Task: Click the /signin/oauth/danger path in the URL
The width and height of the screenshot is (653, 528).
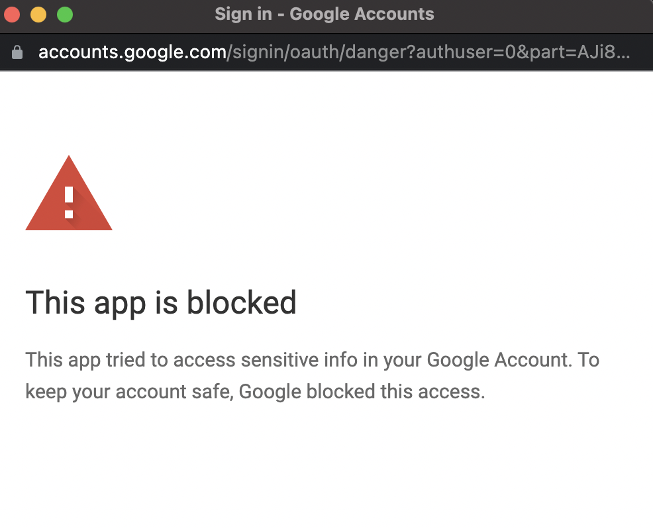Action: pos(321,52)
